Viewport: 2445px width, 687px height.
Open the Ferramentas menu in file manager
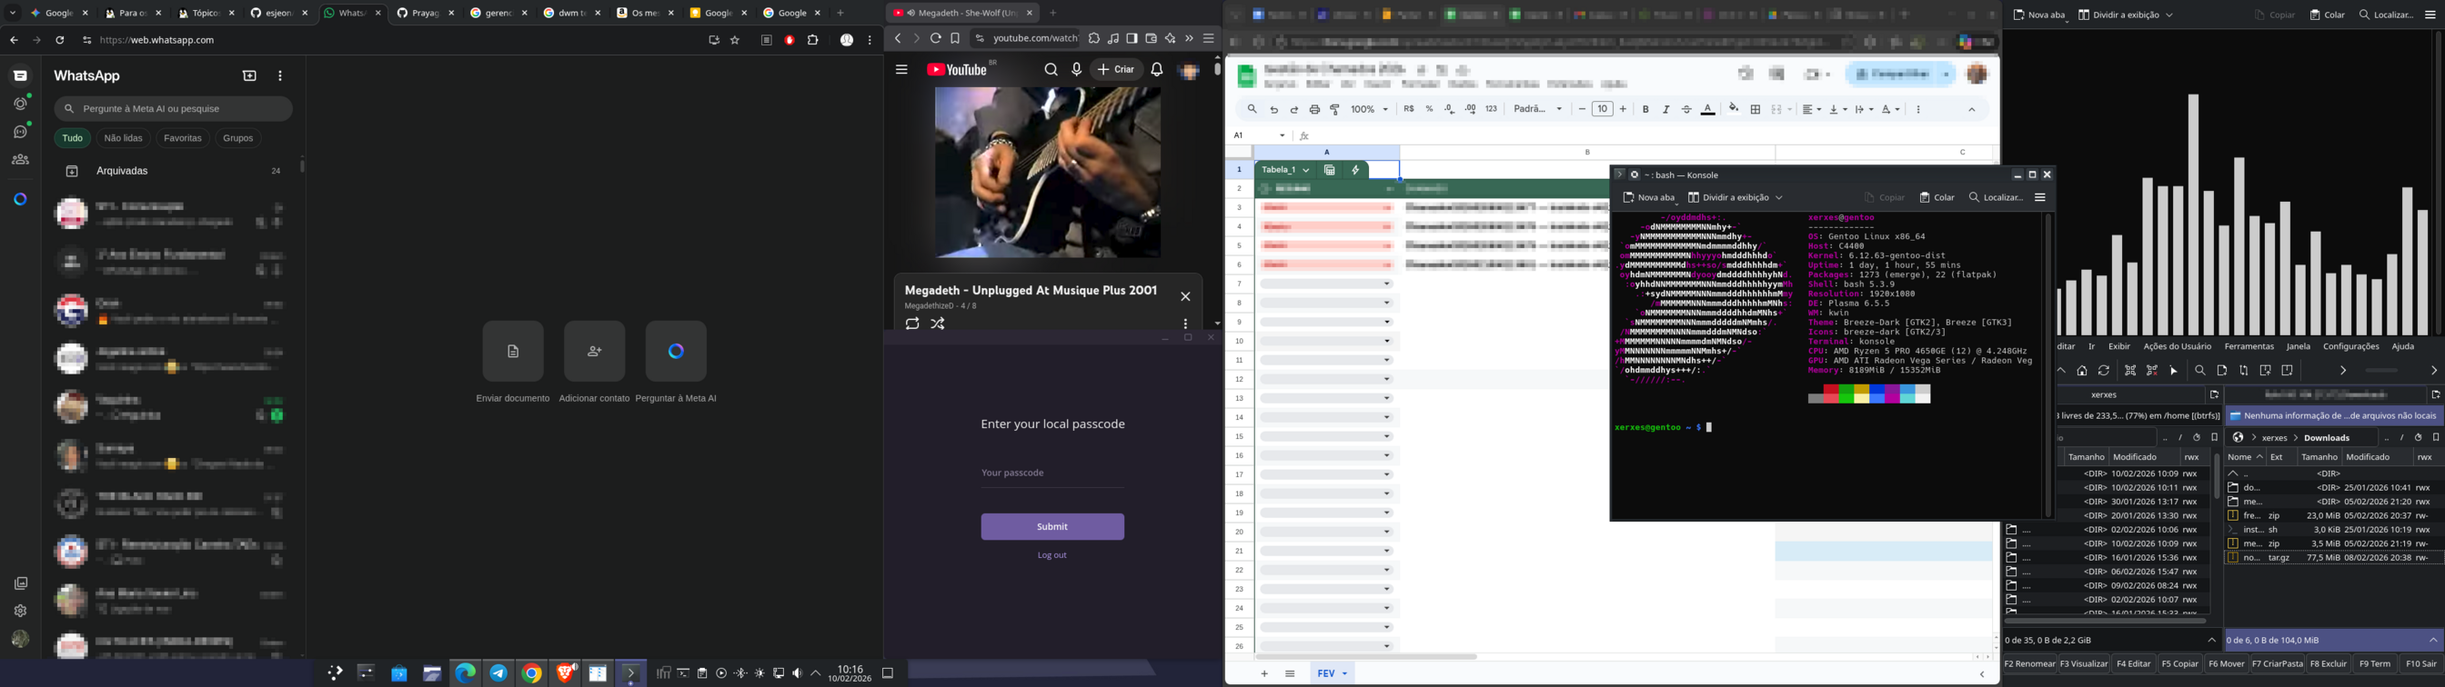tap(2249, 346)
